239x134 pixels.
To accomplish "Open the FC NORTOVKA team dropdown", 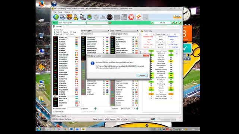I will click(95, 34).
